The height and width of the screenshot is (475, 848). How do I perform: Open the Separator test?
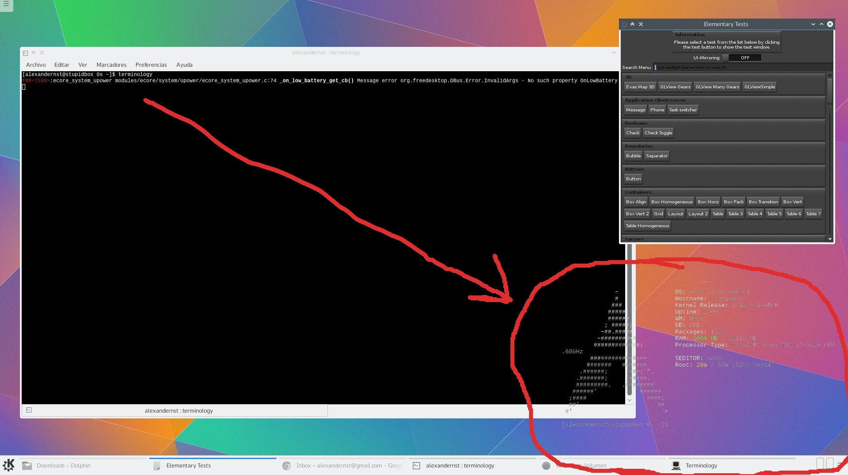(657, 156)
